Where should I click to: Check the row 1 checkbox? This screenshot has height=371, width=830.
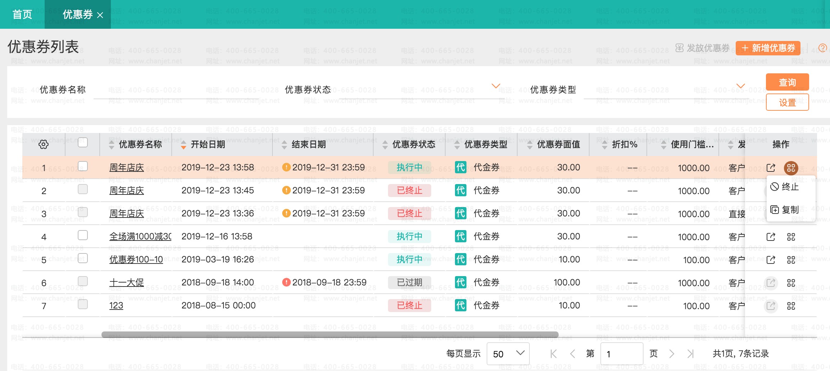[x=83, y=166]
